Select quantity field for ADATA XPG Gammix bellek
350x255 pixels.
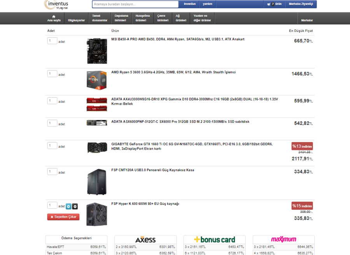point(52,101)
